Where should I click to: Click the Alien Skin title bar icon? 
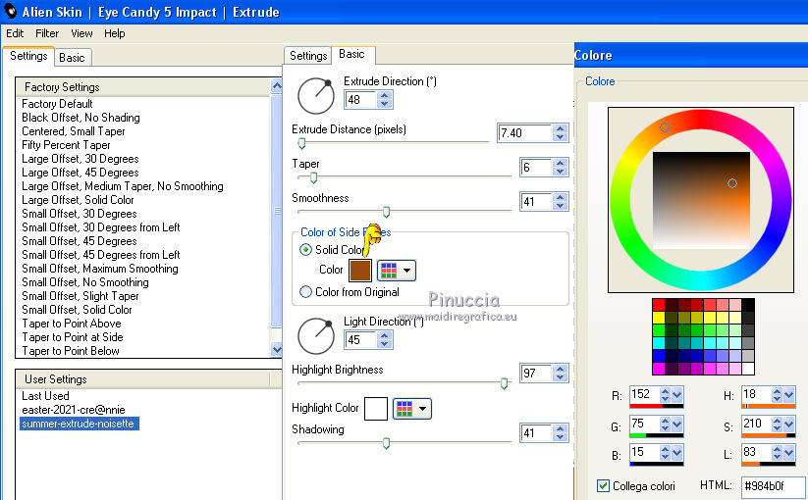tap(10, 10)
